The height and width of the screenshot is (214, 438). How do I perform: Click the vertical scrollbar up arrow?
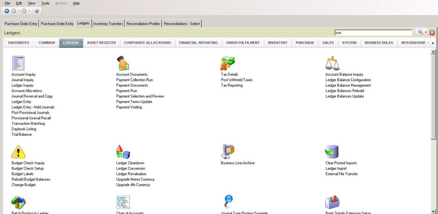pyautogui.click(x=434, y=52)
